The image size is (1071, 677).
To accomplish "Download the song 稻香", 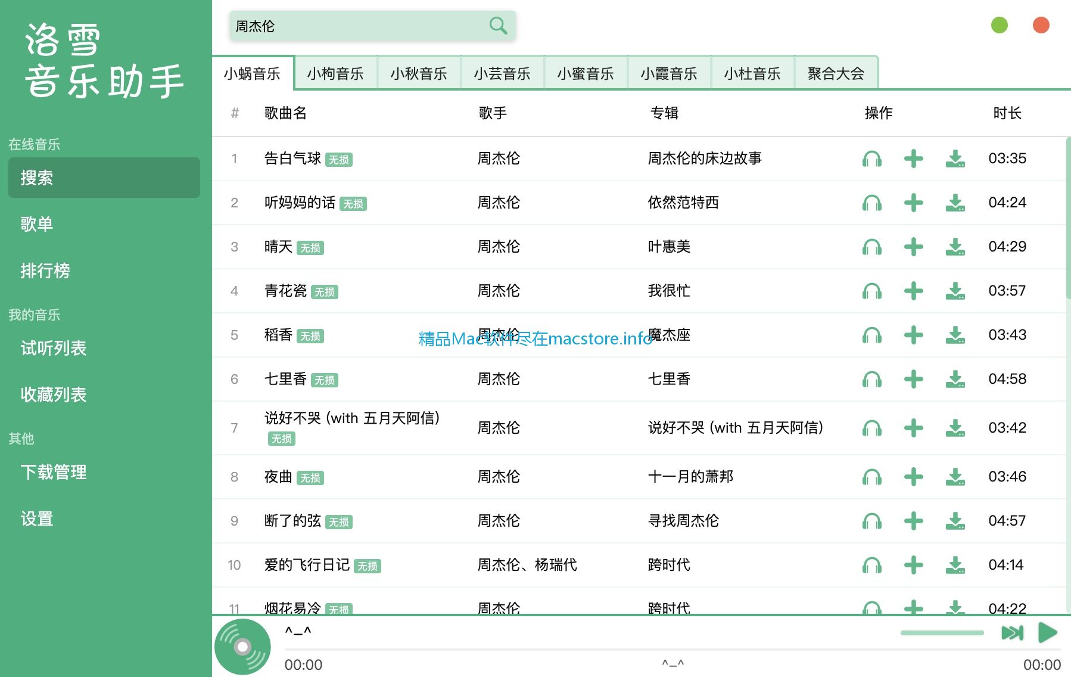I will [x=955, y=335].
